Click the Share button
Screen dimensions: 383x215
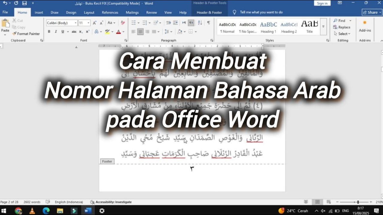pyautogui.click(x=372, y=12)
